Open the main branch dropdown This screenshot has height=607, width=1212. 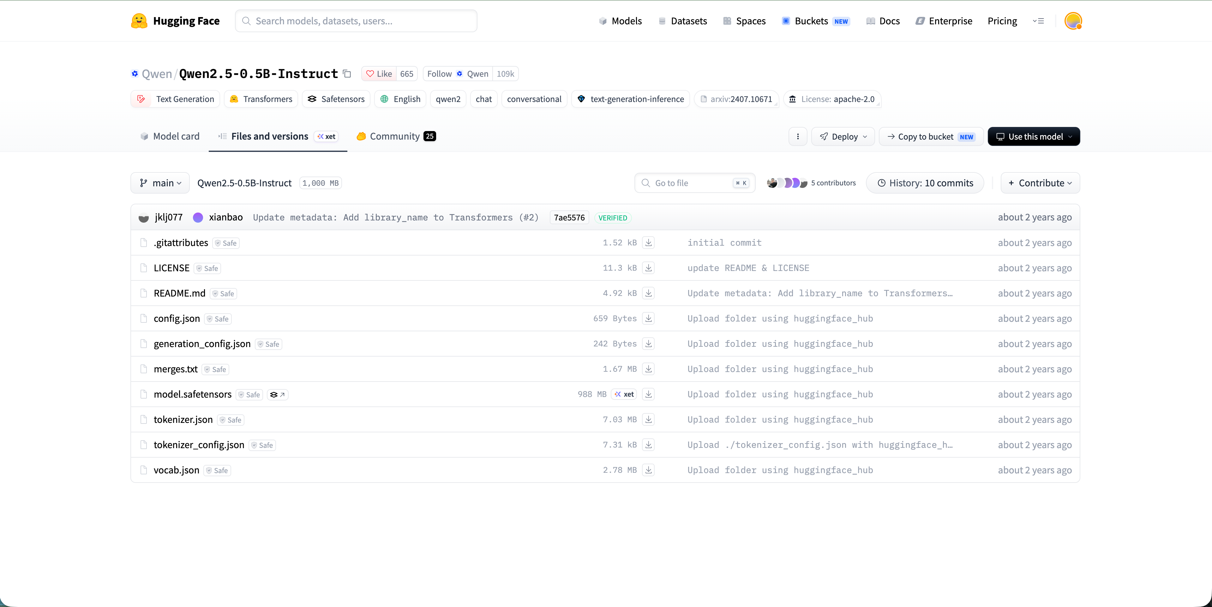160,183
